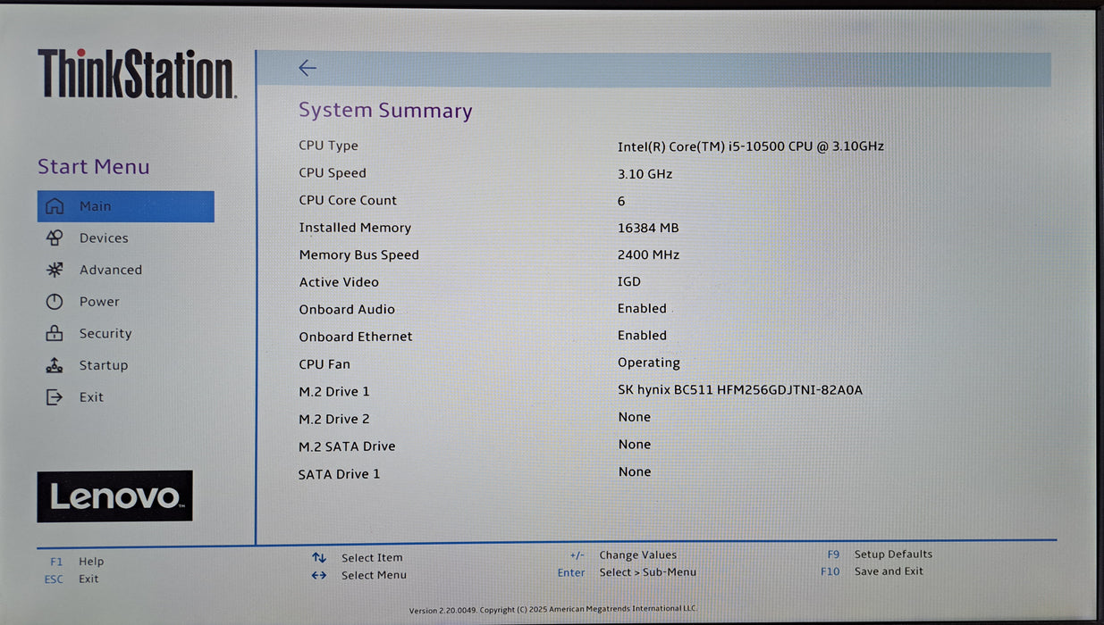This screenshot has height=625, width=1104.
Task: Select the M.2 Drive 1 label
Action: coord(334,392)
